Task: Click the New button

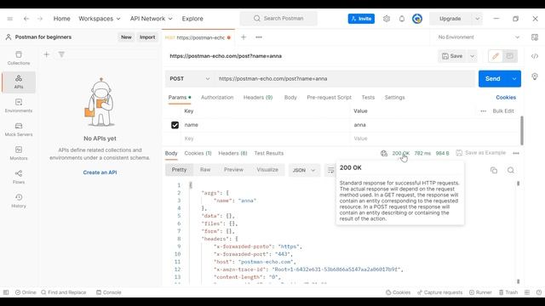Action: tap(126, 37)
